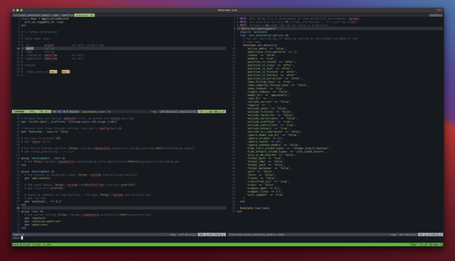Click the index_users_on_email index name
The height and width of the screenshot is (261, 455).
click(x=41, y=72)
